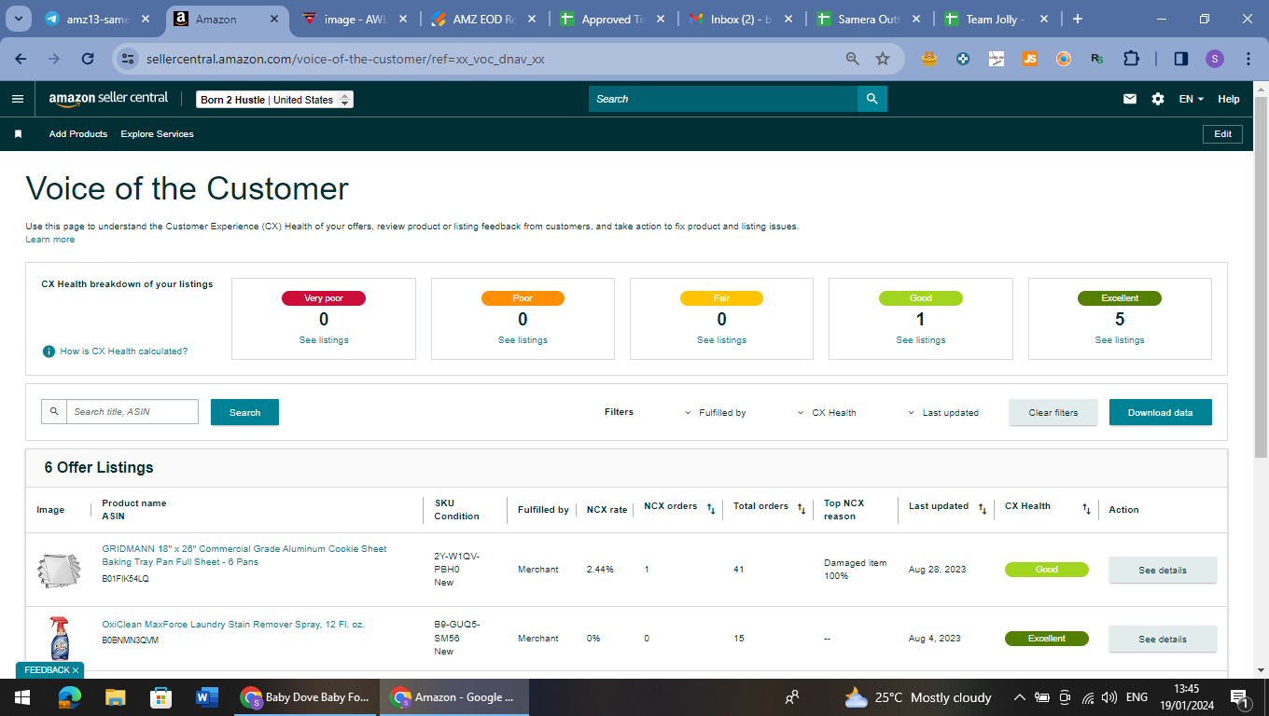Expand the CX Health filter

(x=827, y=412)
